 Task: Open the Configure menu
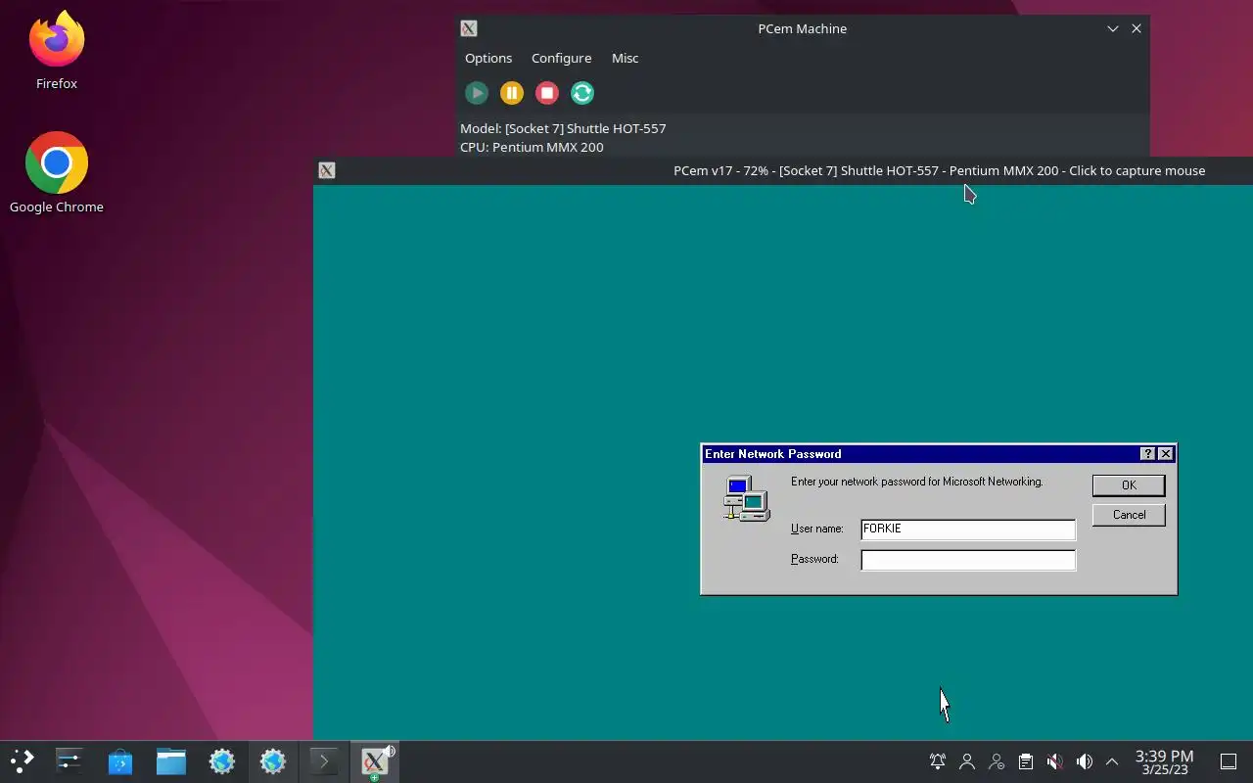(x=561, y=58)
